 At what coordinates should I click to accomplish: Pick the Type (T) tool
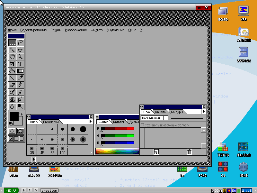[x=20, y=64]
